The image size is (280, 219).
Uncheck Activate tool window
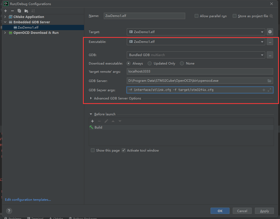pos(124,150)
